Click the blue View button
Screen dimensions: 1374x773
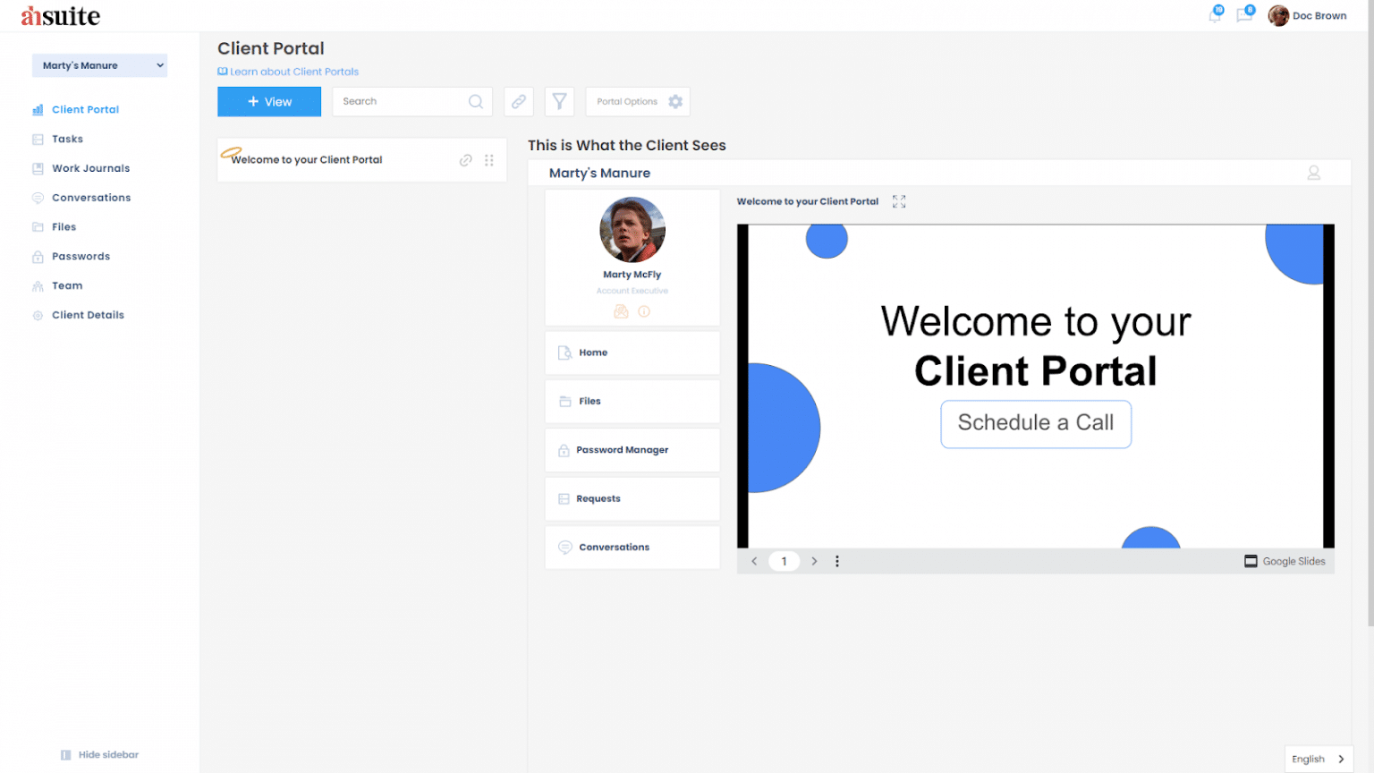click(269, 101)
